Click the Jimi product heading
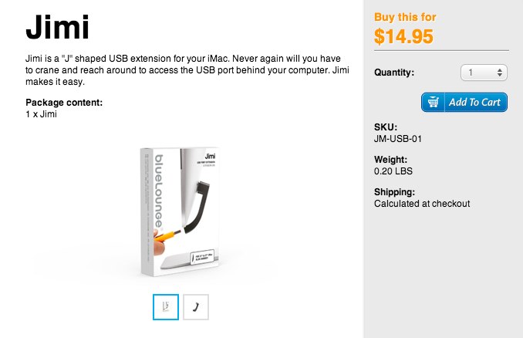The image size is (523, 338). coord(57,29)
